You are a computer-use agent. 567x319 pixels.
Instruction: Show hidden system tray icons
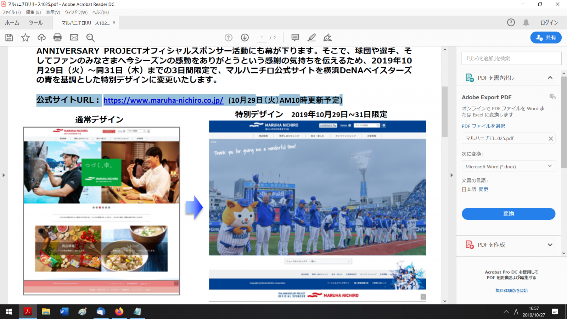click(506, 312)
